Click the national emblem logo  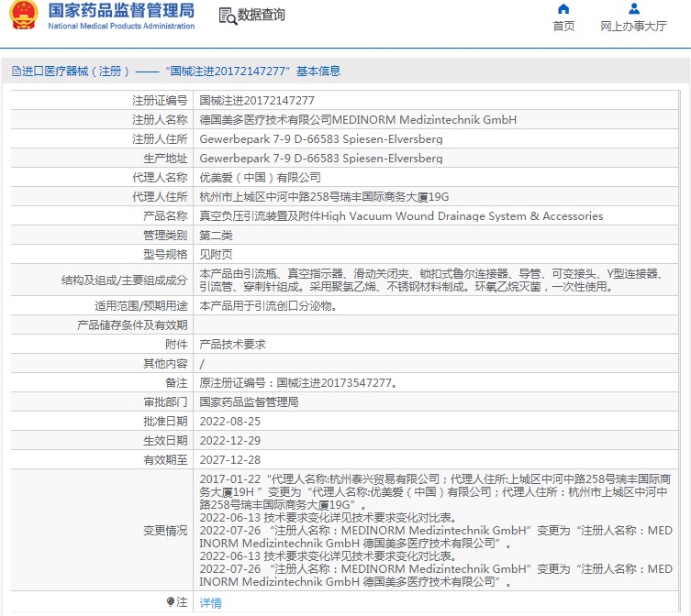pos(23,15)
